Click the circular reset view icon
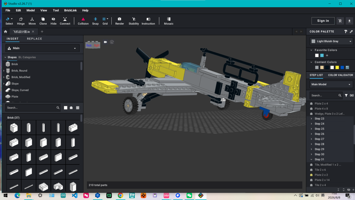 tap(112, 42)
